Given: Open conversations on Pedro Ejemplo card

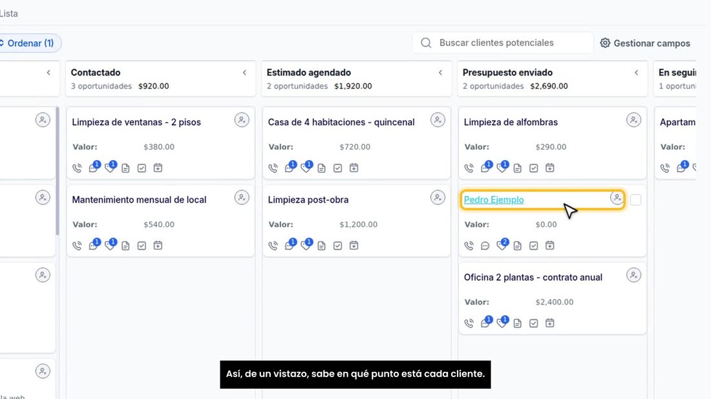Looking at the screenshot, I should [485, 245].
